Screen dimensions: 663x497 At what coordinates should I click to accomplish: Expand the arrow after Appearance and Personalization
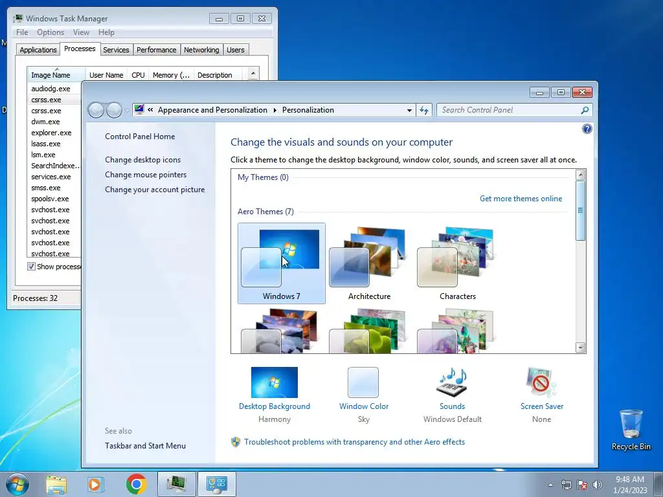point(275,110)
